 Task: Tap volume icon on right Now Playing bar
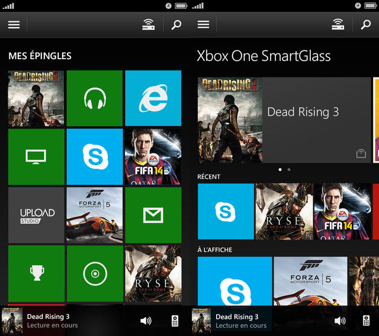[x=340, y=321]
